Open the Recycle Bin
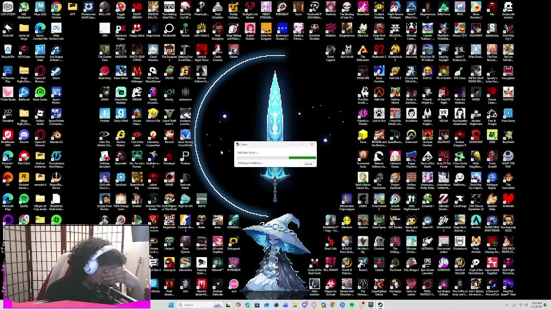This screenshot has width=551, height=310. click(8, 52)
